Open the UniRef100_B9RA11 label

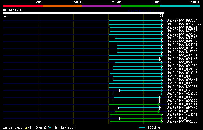click(x=182, y=104)
